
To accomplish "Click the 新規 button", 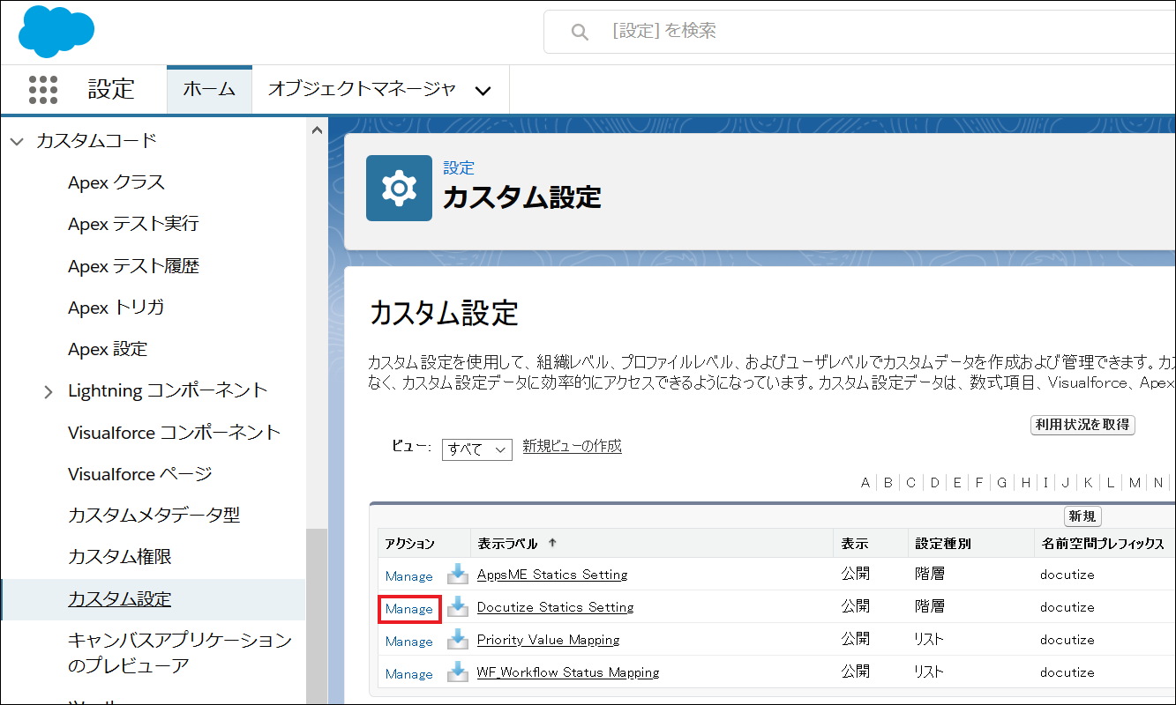I will 1082,516.
